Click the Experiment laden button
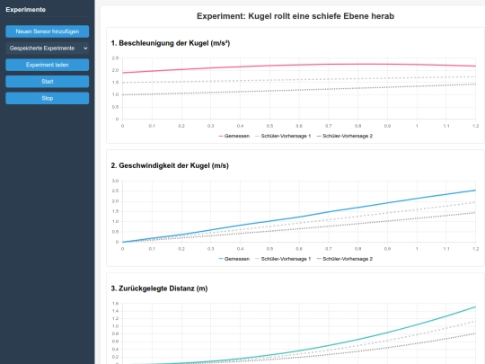 click(48, 65)
